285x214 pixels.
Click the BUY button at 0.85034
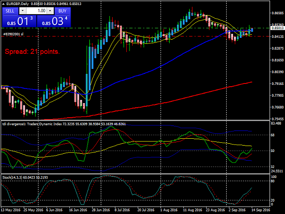tap(62, 11)
